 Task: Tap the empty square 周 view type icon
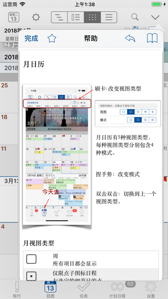31,259
